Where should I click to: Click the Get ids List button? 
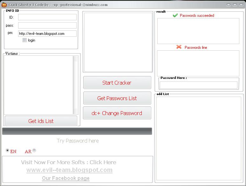41,121
